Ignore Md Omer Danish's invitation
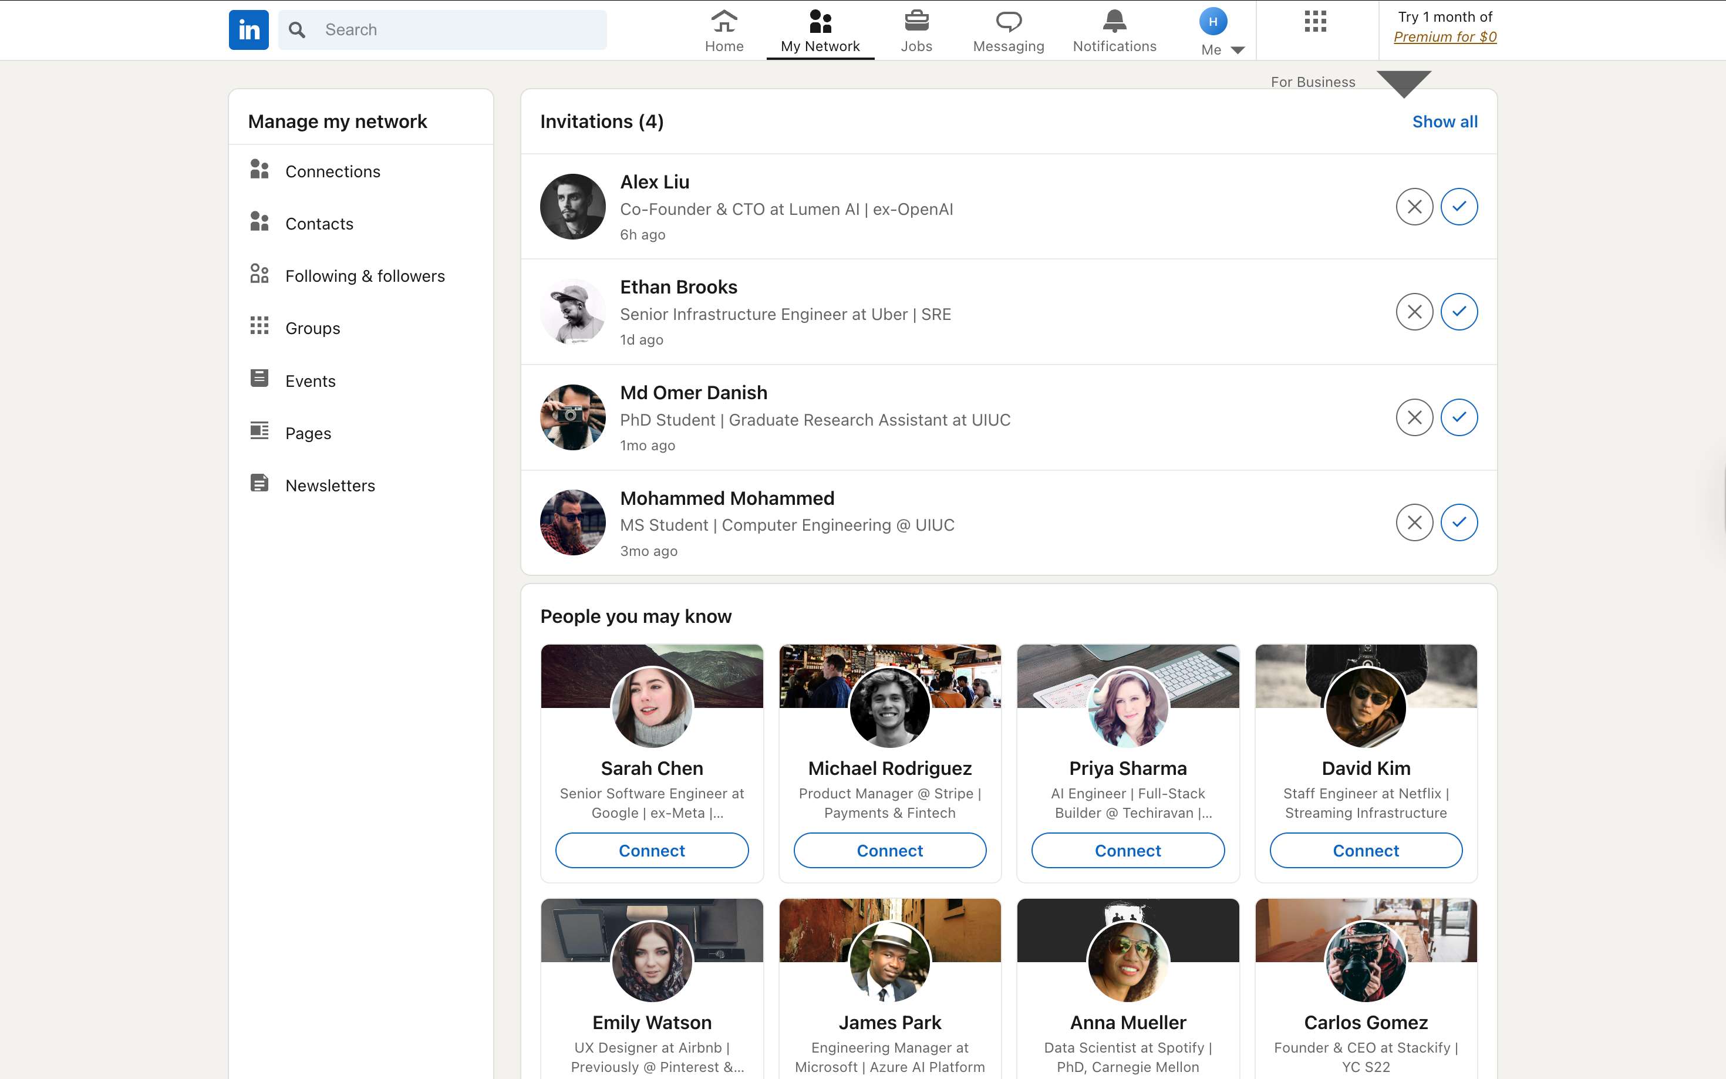1726x1079 pixels. coord(1414,417)
